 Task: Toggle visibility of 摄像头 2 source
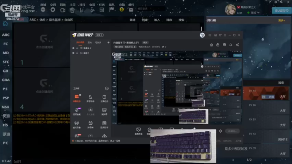pos(73,48)
